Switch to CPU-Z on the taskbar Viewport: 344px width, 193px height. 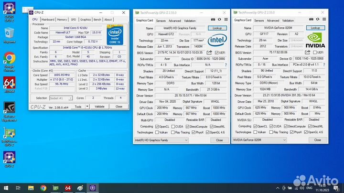coord(93,188)
